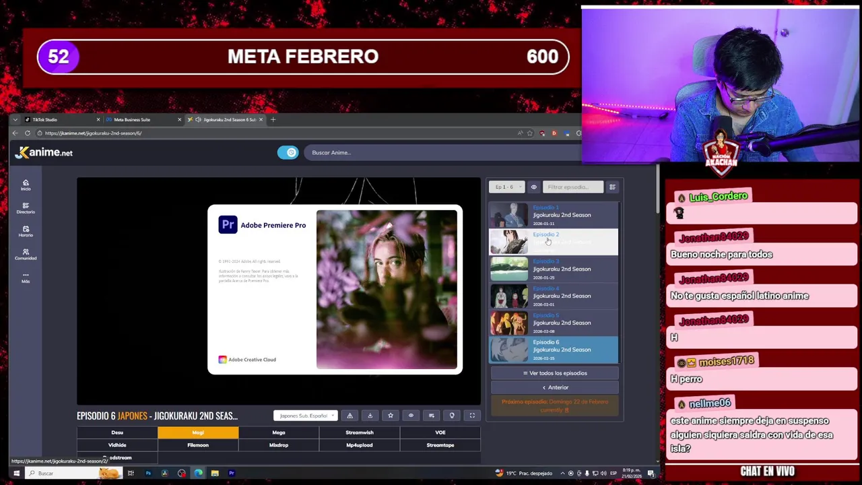Open a new browser tab with plus icon
This screenshot has width=862, height=485.
tap(273, 119)
